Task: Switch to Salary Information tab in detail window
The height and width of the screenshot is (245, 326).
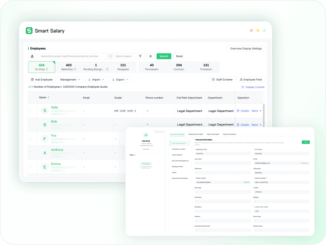Action: click(x=213, y=134)
